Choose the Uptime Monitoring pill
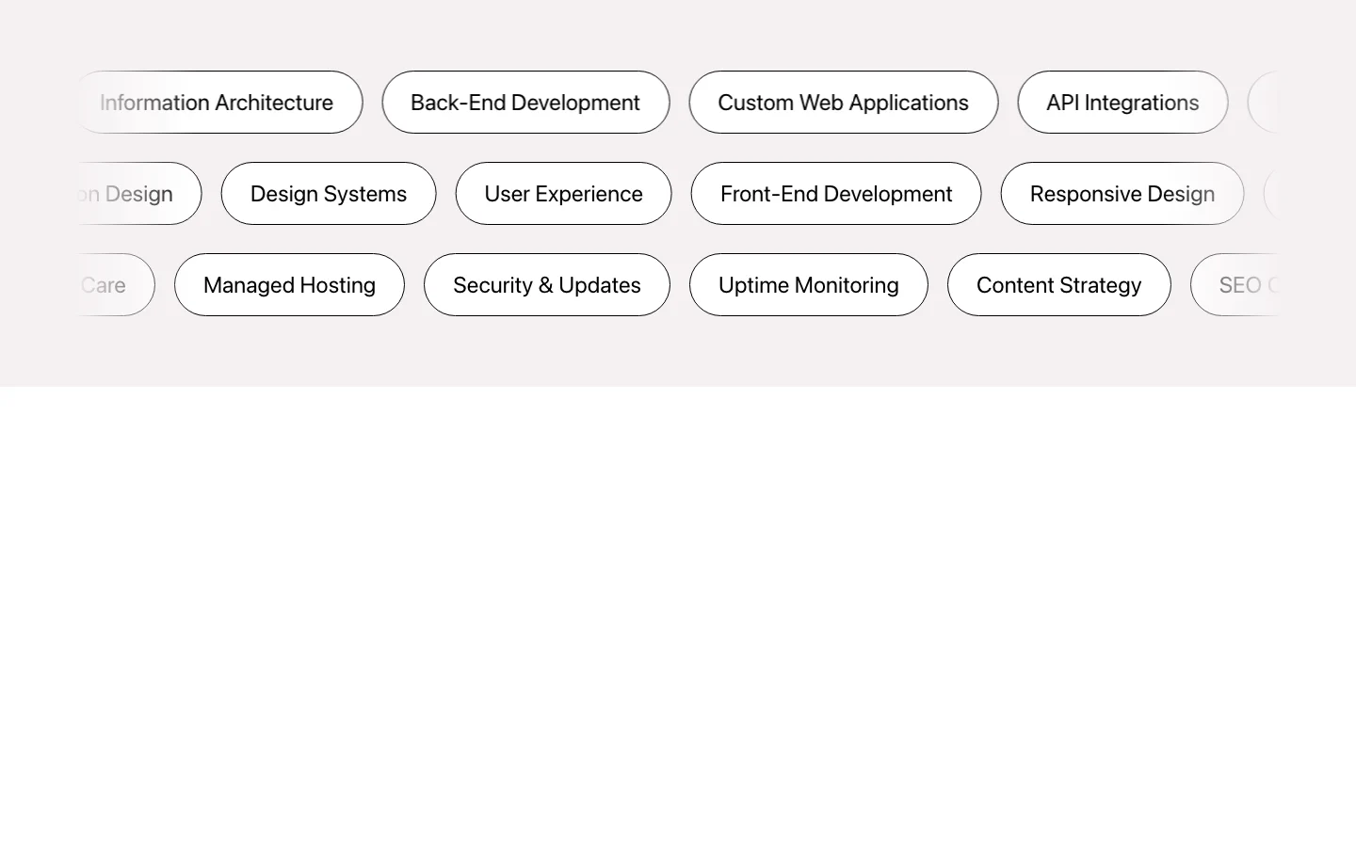 point(809,284)
